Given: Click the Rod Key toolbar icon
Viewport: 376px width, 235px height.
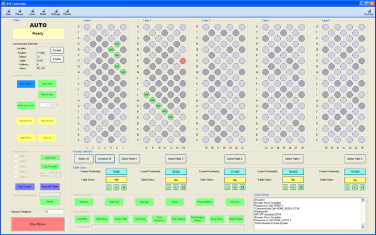Looking at the screenshot, I should point(369,13).
